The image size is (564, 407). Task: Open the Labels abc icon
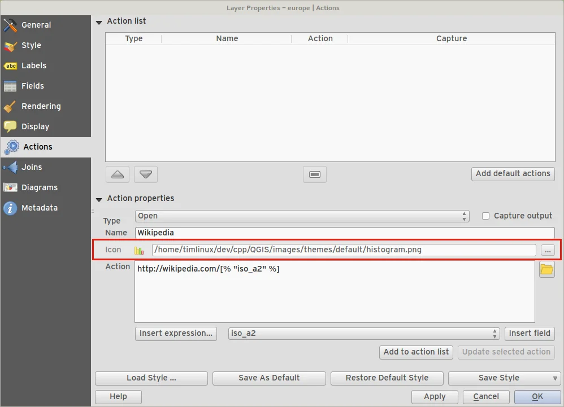click(10, 66)
